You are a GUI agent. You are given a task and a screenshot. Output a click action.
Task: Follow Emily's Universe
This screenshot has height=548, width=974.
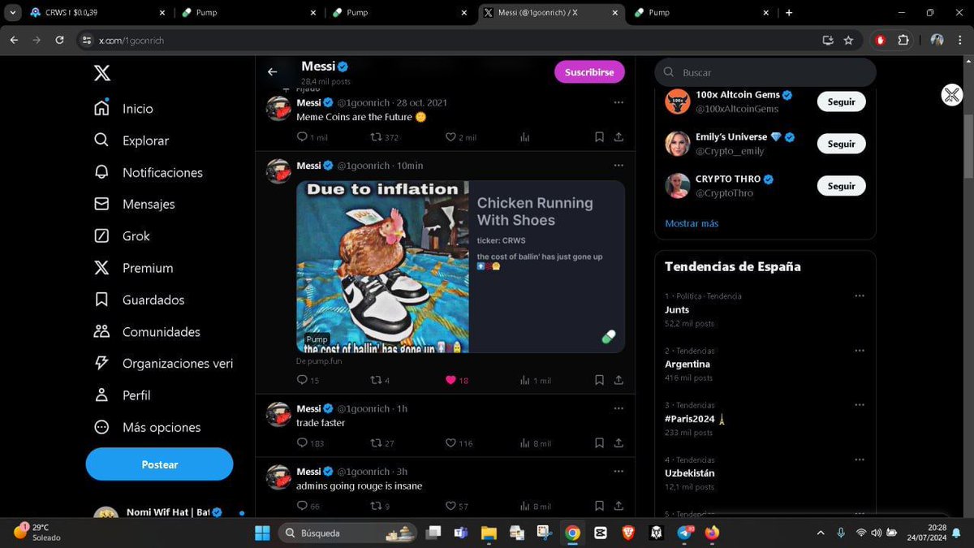click(x=842, y=144)
